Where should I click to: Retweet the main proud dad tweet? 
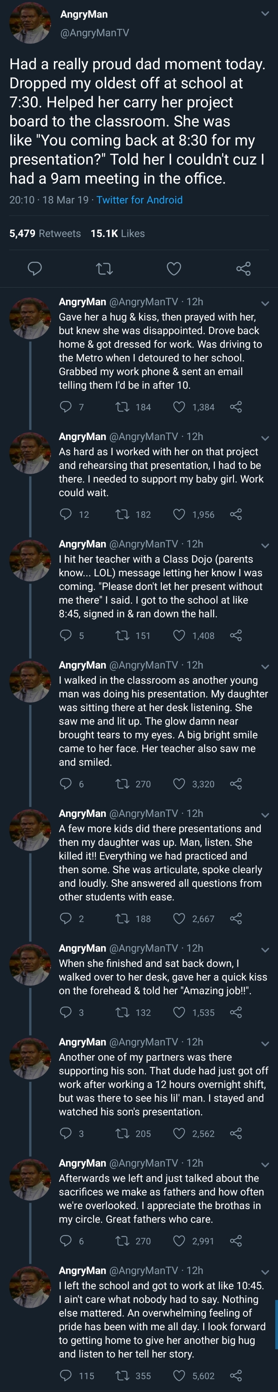coord(104,268)
